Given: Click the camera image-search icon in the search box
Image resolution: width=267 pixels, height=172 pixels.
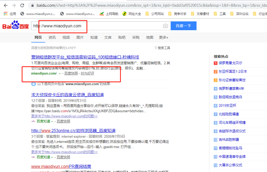Looking at the screenshot, I should [x=165, y=26].
